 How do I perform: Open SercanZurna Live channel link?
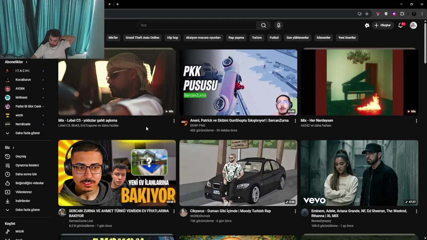point(81,221)
